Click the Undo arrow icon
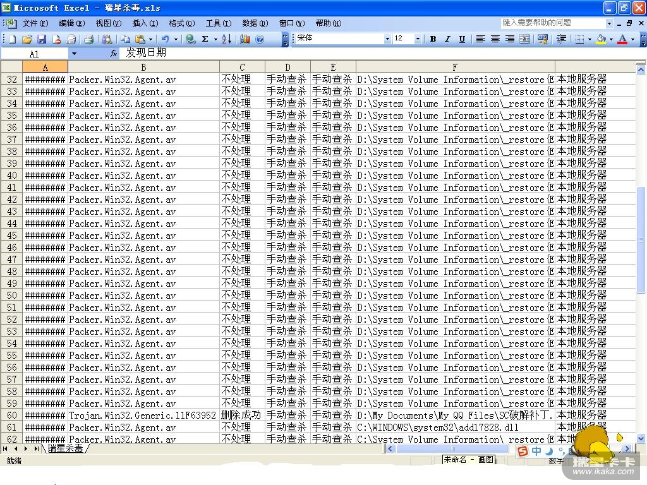The width and height of the screenshot is (647, 485). tap(165, 39)
